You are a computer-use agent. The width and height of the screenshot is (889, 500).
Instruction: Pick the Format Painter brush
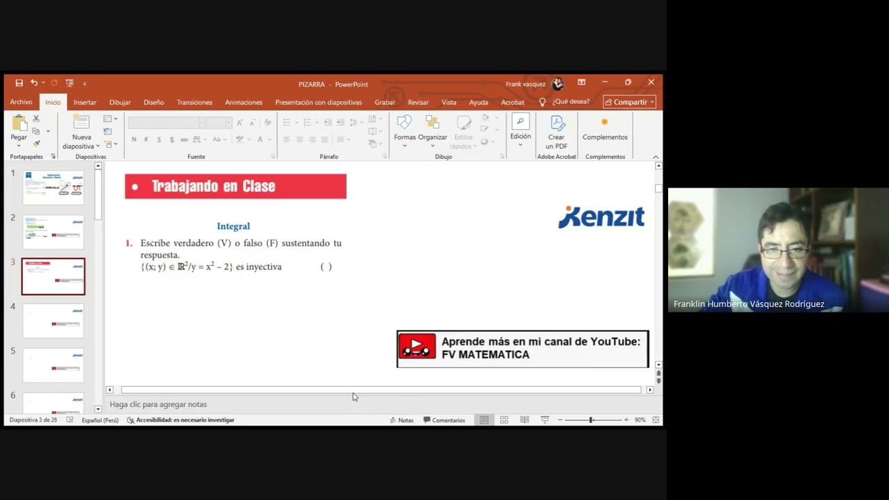(x=36, y=143)
